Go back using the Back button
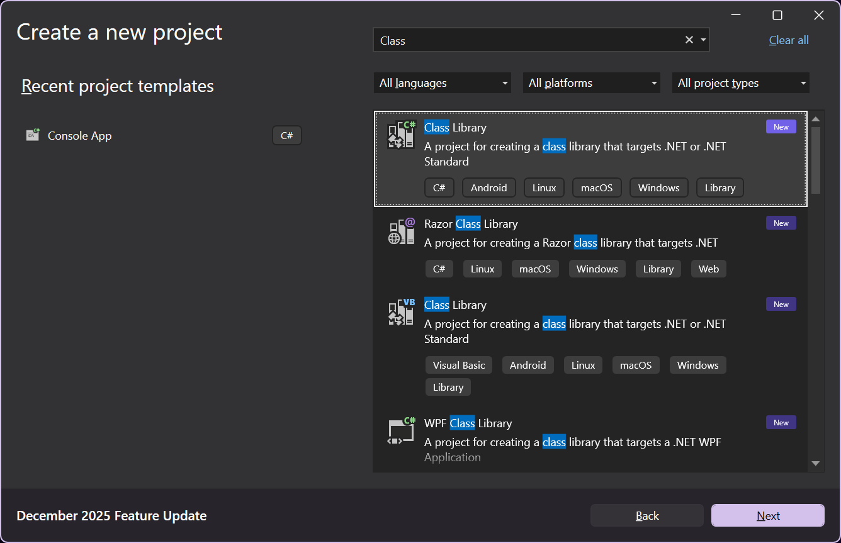Screen dimensions: 841x543 click(646, 516)
